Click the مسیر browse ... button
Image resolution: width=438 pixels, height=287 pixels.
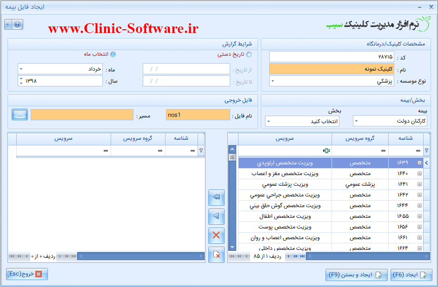[x=19, y=114]
